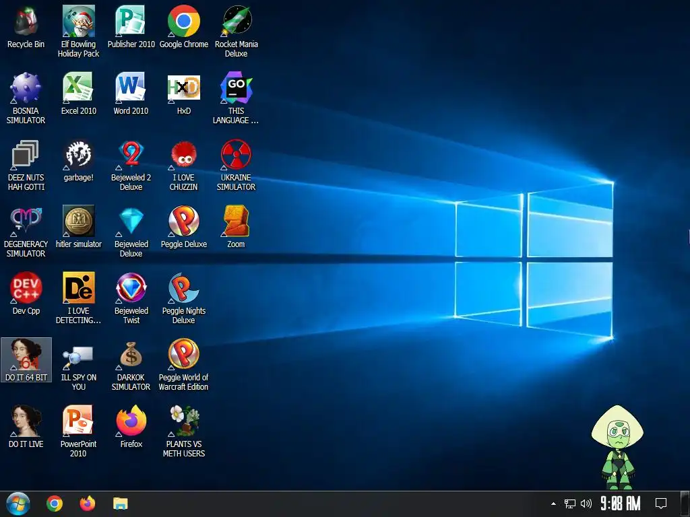Viewport: 690px width, 517px height.
Task: Click the 9:08 AM taskbar clock
Action: point(621,504)
